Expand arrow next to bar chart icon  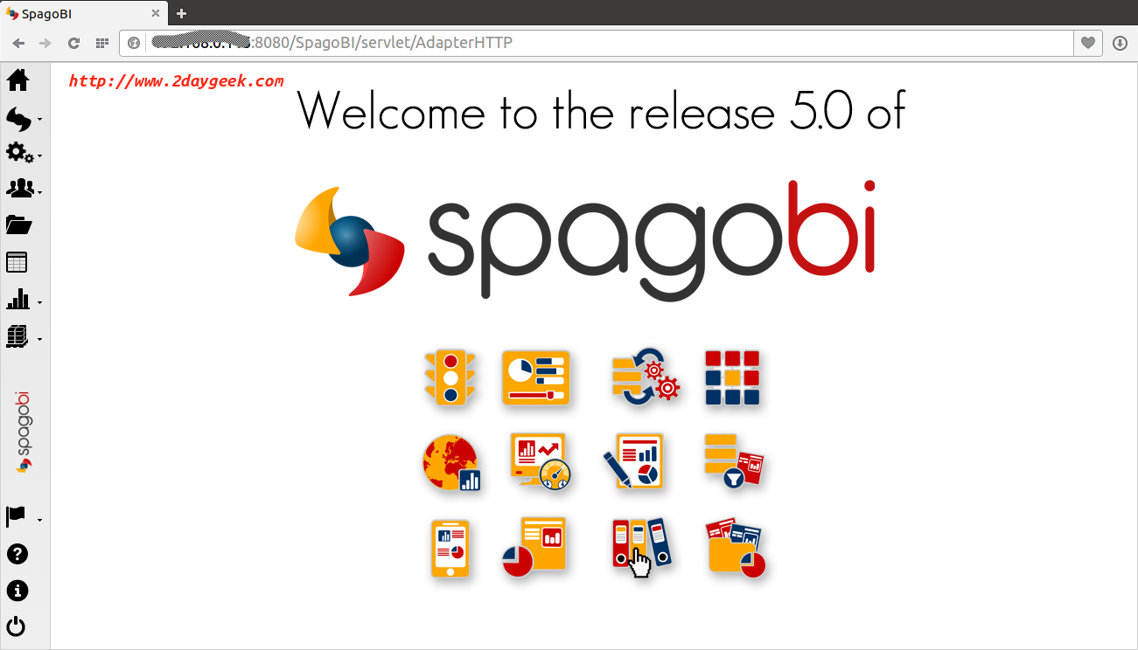40,302
